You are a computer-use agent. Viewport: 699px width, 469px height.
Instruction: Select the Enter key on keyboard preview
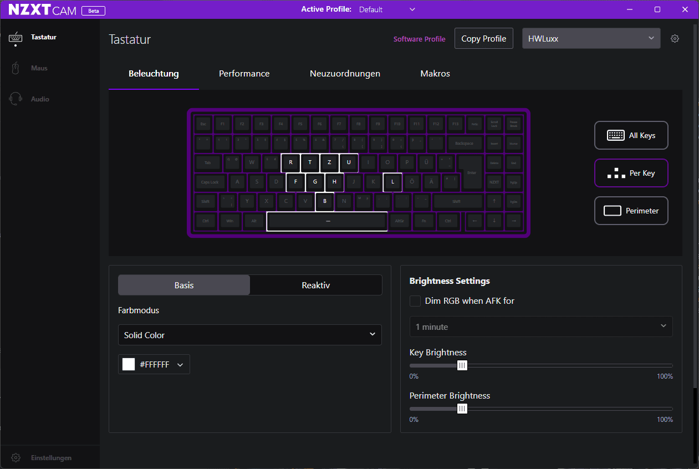(472, 173)
